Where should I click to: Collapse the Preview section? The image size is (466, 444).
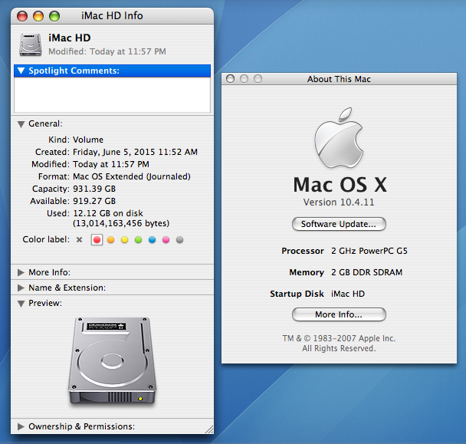pos(21,304)
